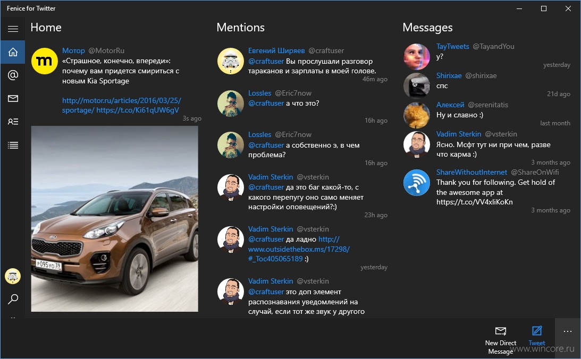Click the ShareWithoutInternet sender name
The image size is (581, 359).
tap(471, 172)
